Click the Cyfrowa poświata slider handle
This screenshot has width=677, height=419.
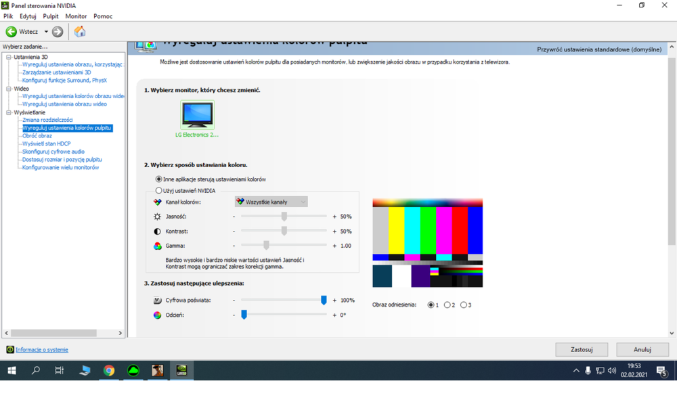[x=324, y=300]
